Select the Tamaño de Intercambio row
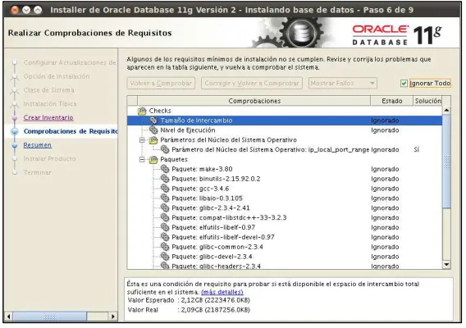The image size is (466, 328). [x=285, y=121]
